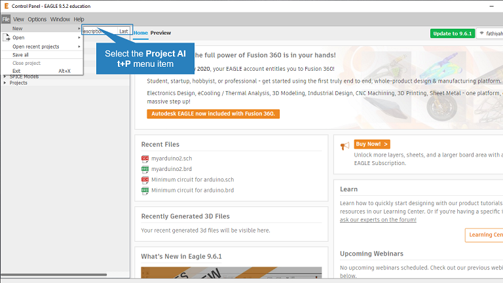Choose Open in the File menu
The height and width of the screenshot is (283, 503).
[x=42, y=37]
